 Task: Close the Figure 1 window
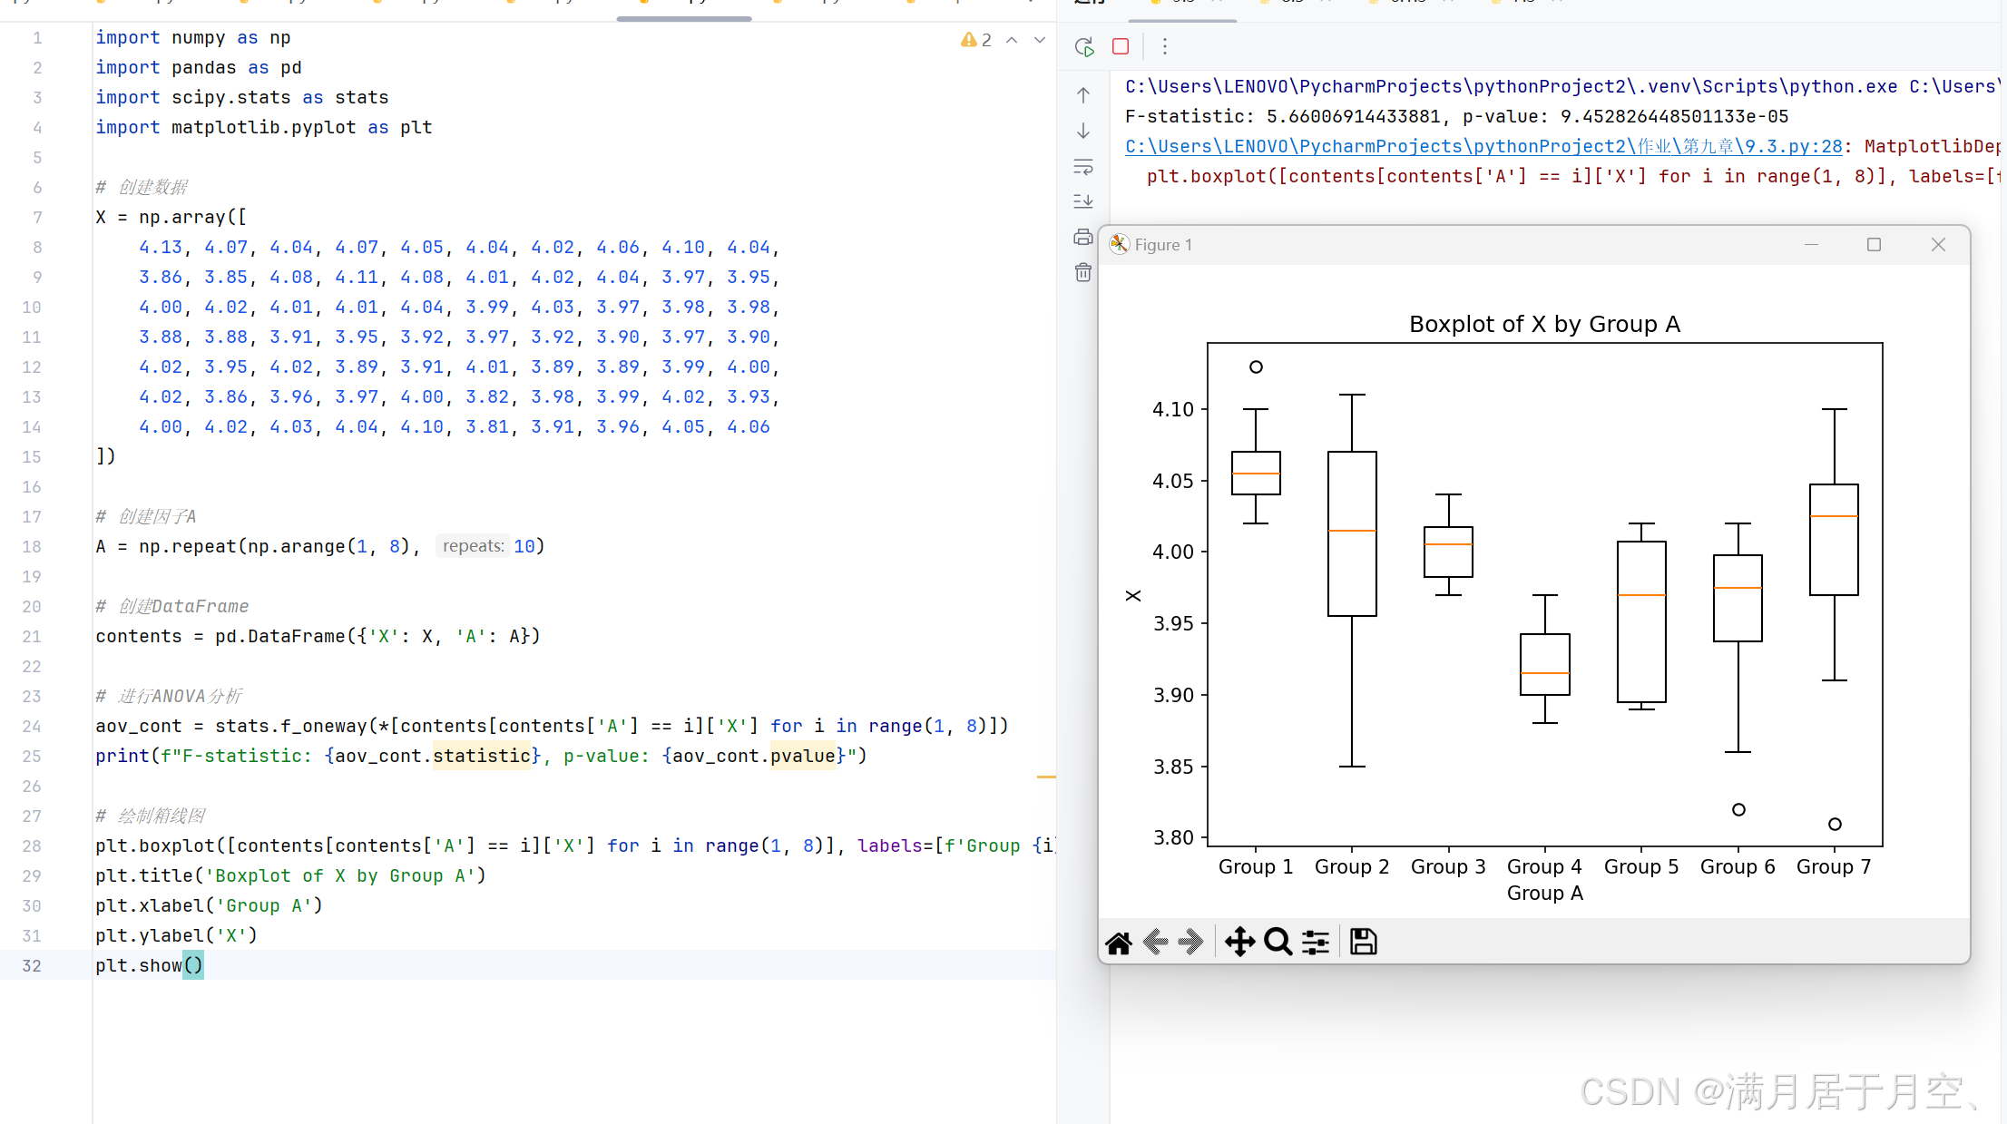tap(1938, 245)
